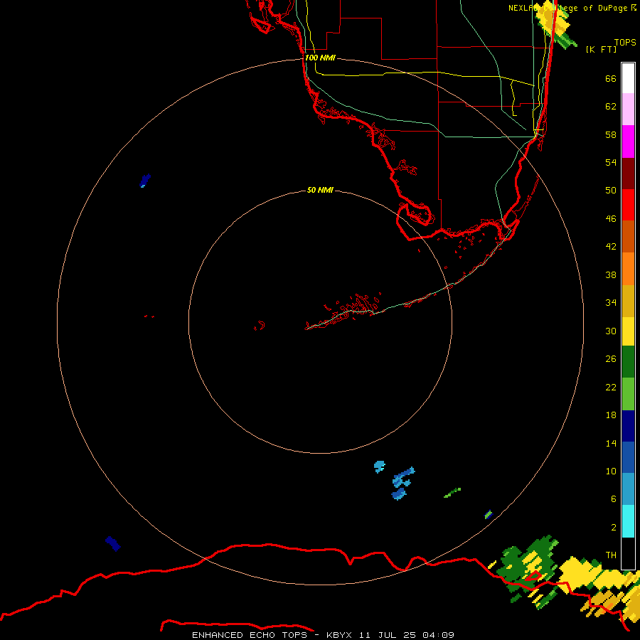Viewport: 640px width, 640px height.
Task: Click the magenta legend swatch
Action: [x=628, y=142]
